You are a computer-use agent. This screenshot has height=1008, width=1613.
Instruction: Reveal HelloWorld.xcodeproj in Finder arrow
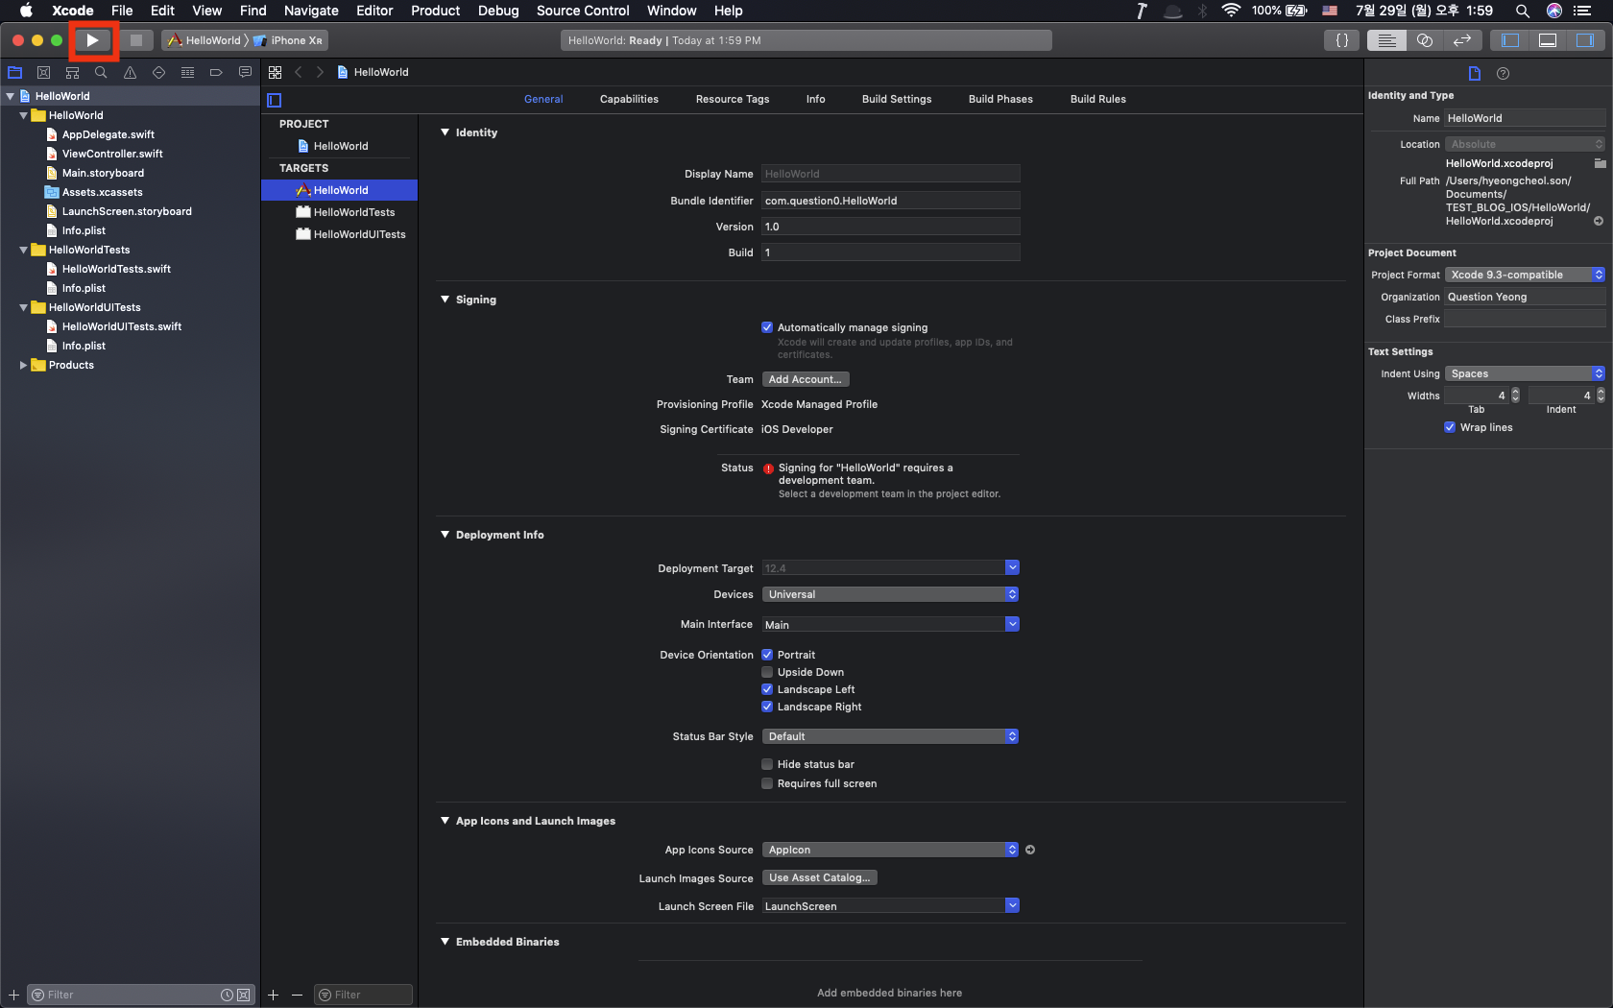[1599, 221]
